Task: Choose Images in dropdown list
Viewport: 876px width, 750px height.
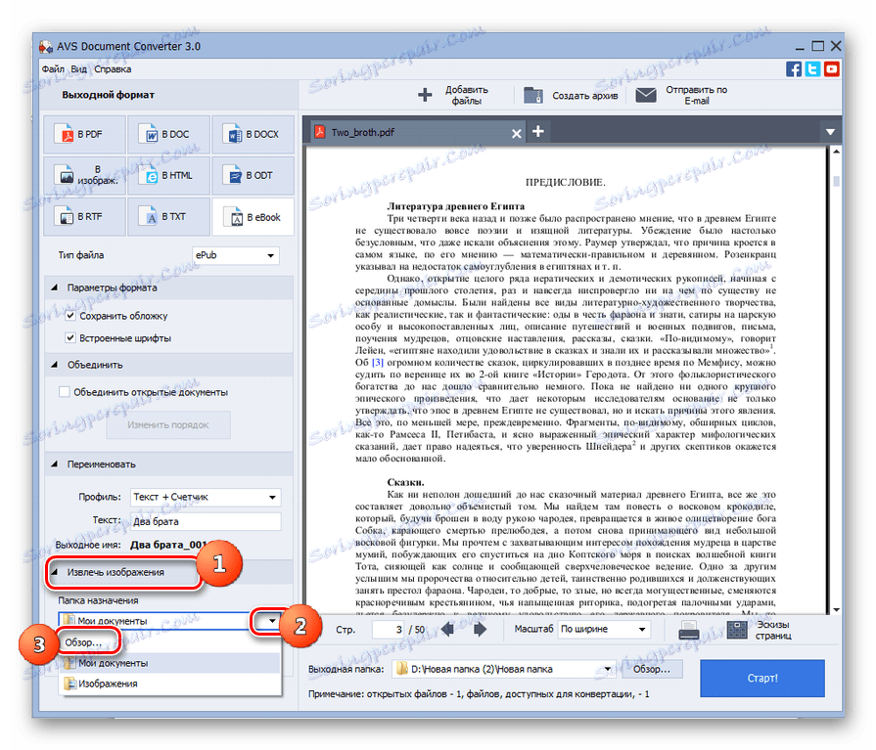Action: [170, 684]
